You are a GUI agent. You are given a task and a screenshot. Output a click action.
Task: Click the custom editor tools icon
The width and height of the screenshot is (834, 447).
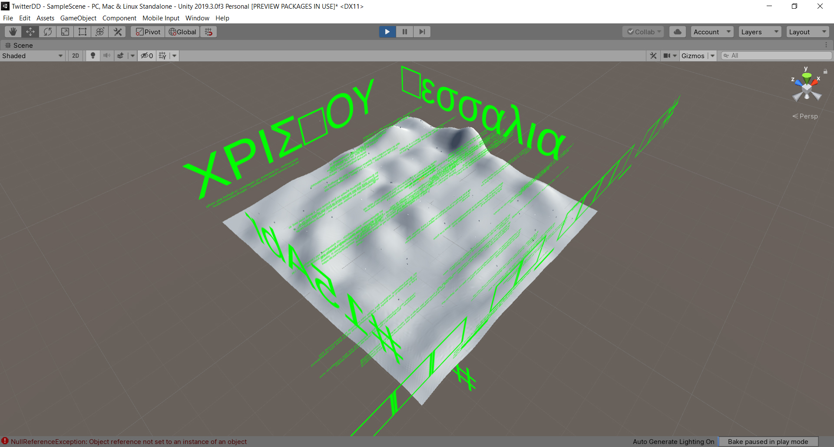118,32
